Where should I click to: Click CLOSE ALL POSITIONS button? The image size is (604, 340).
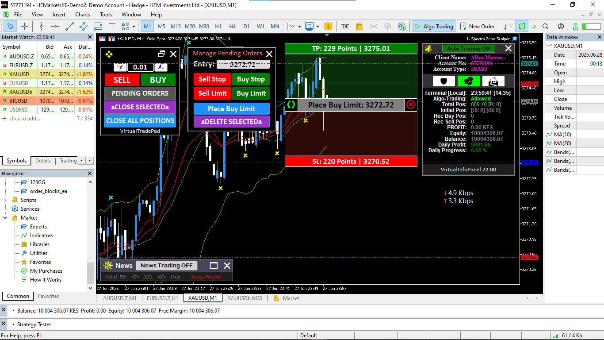click(x=140, y=120)
